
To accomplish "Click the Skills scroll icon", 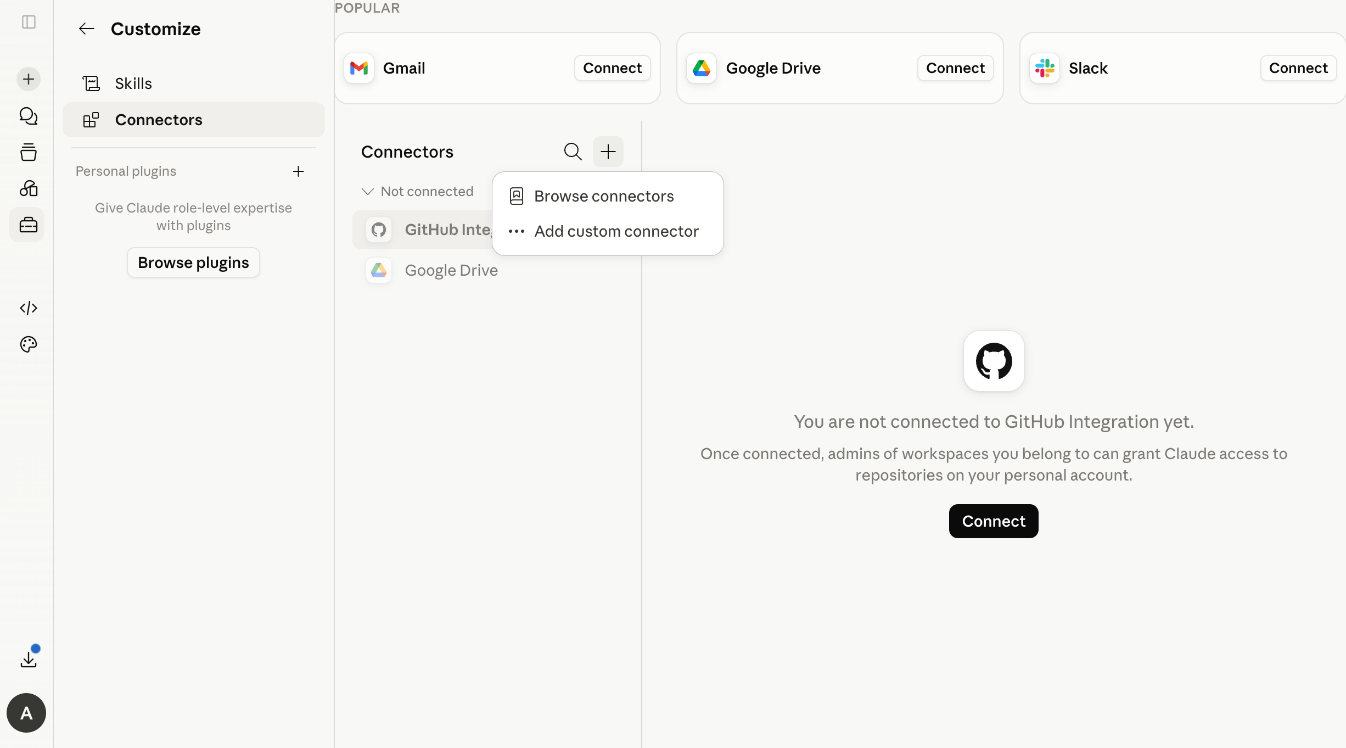I will click(91, 83).
